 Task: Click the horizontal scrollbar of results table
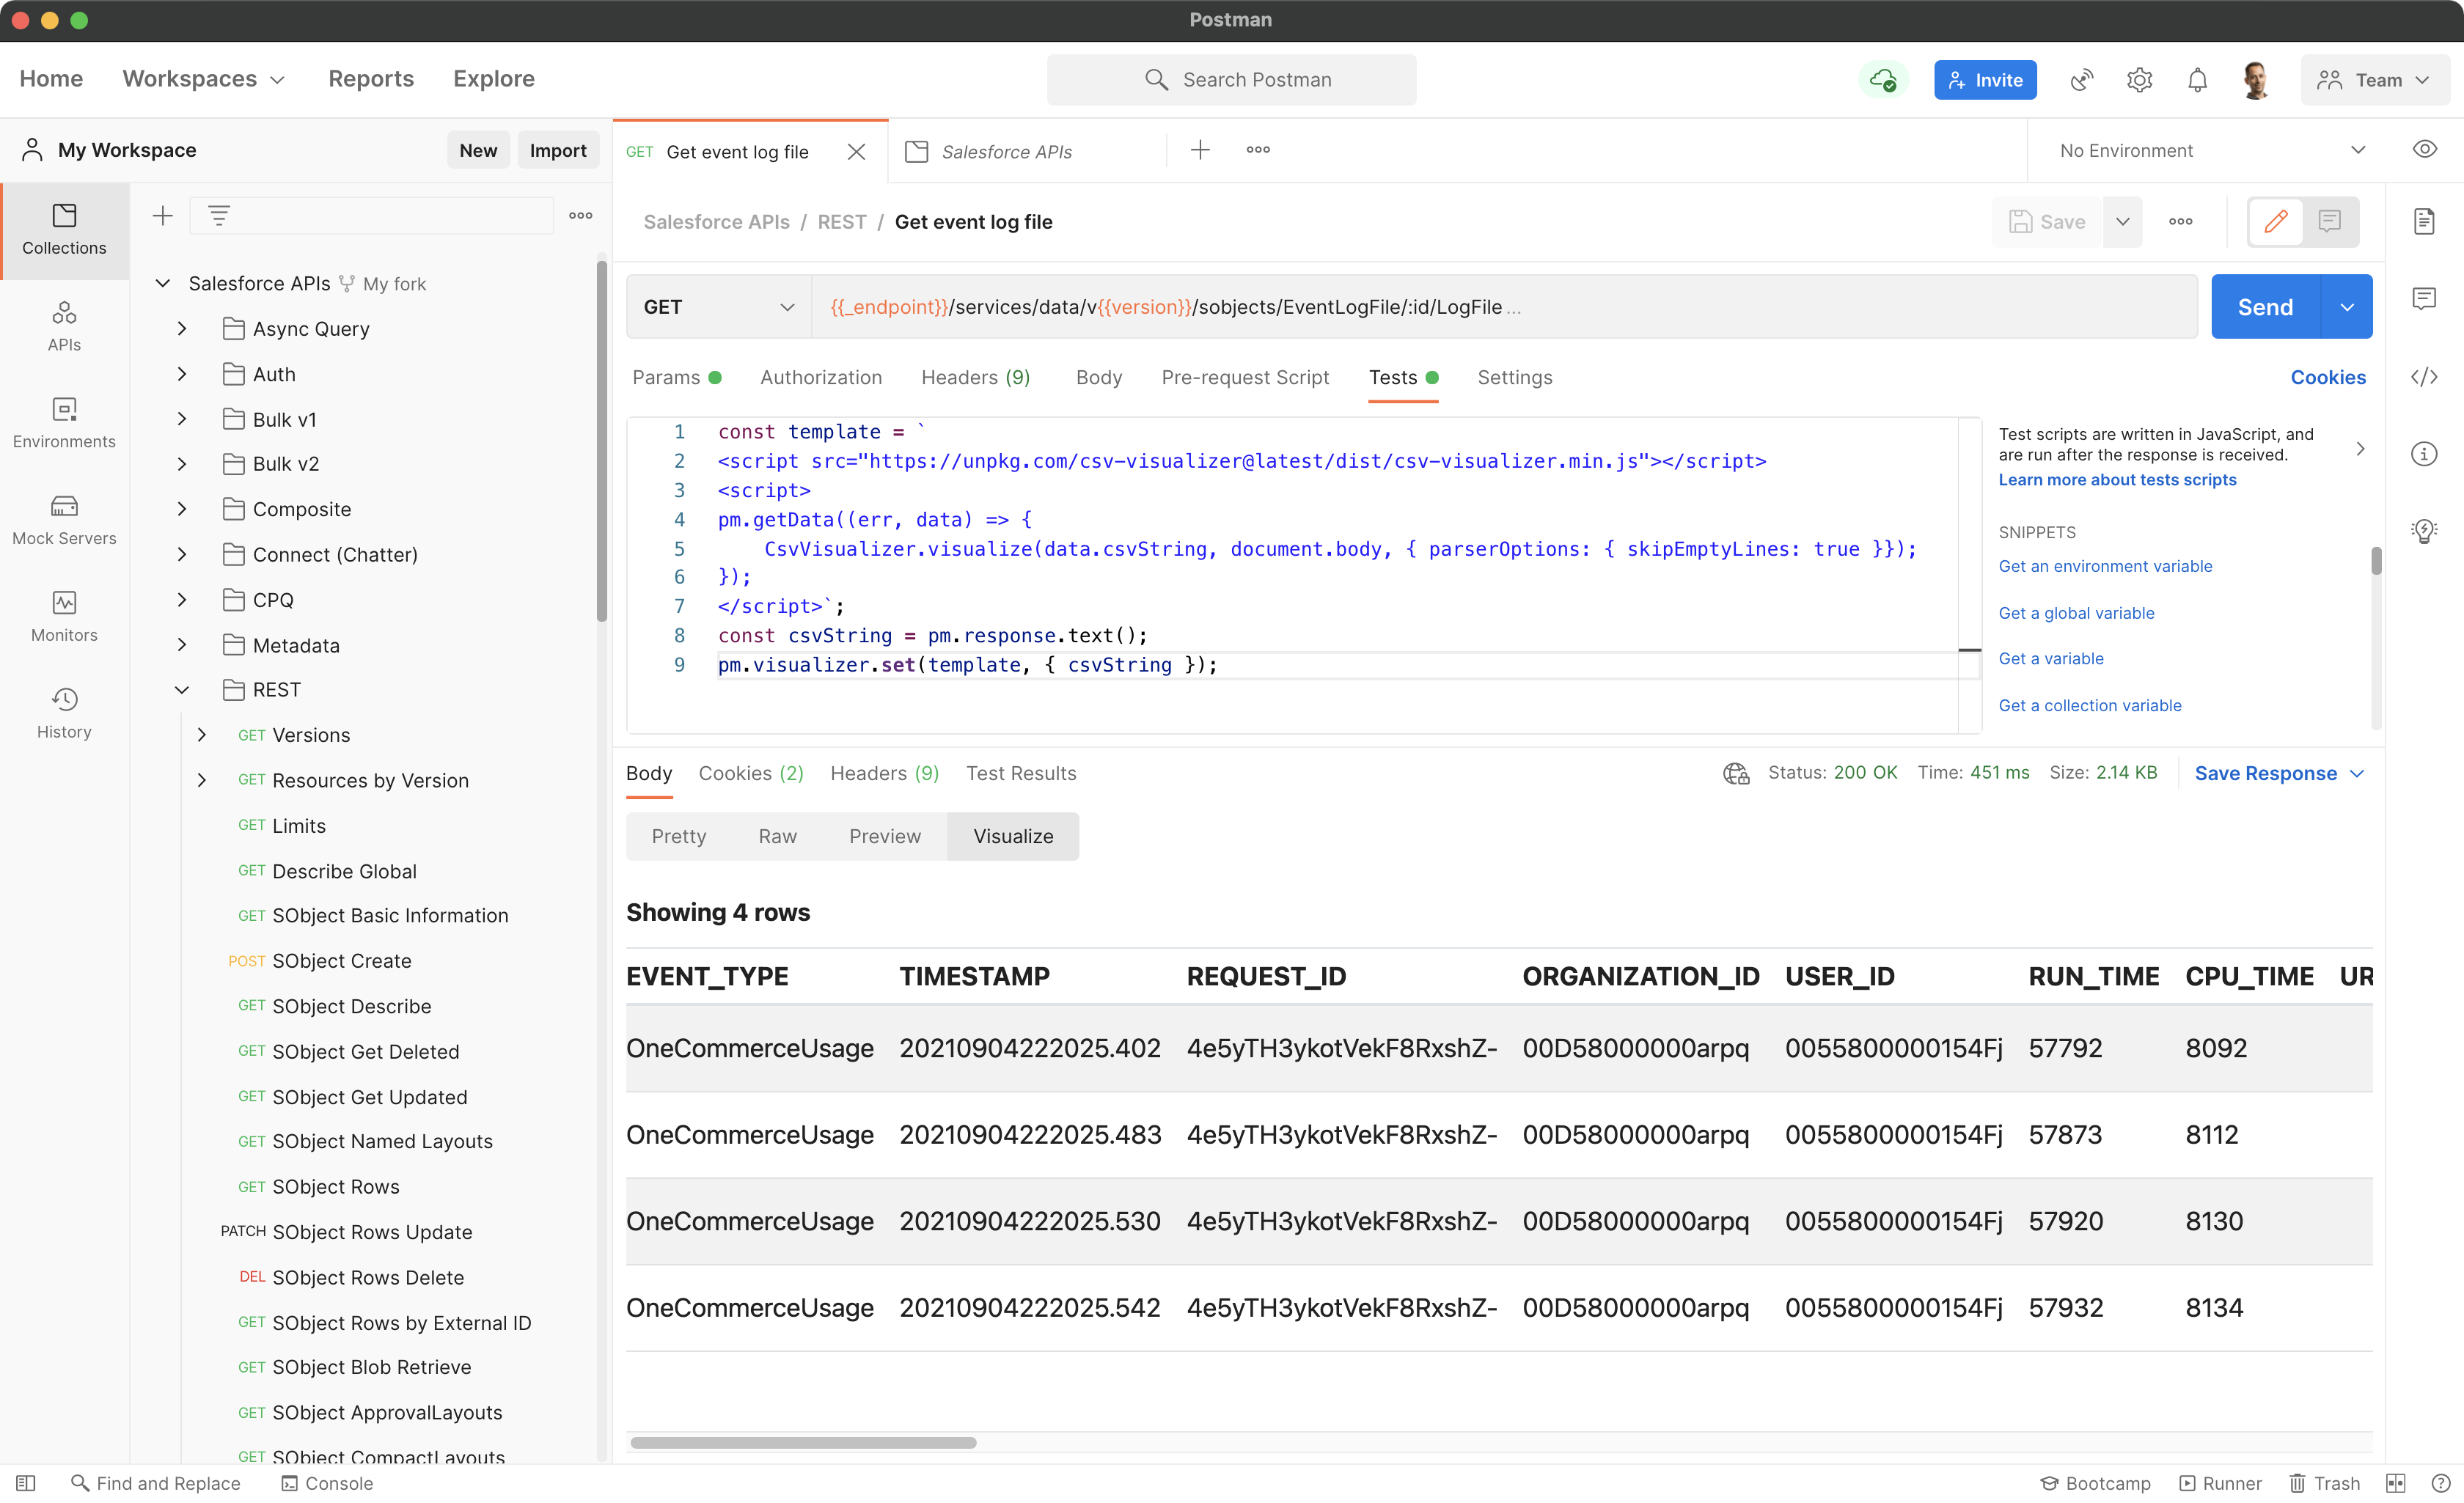[x=803, y=1442]
